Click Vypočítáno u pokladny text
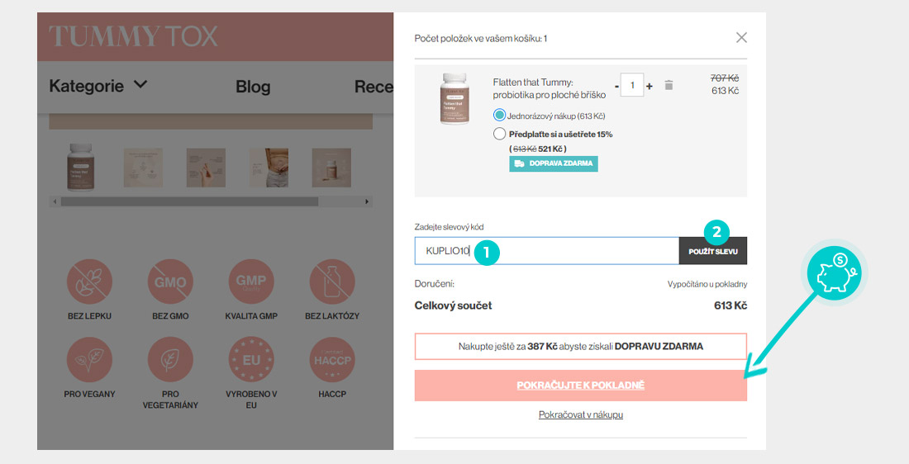The width and height of the screenshot is (909, 464). coord(707,284)
